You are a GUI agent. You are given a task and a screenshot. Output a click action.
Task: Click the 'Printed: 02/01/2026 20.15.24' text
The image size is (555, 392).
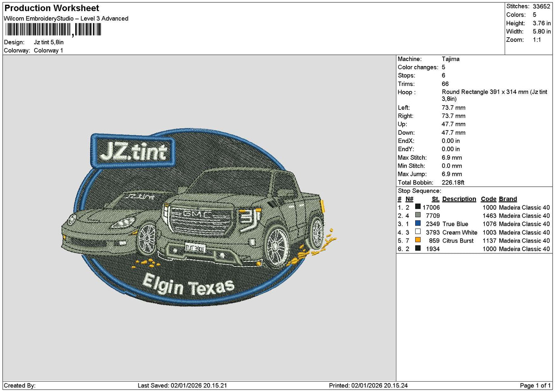coord(368,385)
